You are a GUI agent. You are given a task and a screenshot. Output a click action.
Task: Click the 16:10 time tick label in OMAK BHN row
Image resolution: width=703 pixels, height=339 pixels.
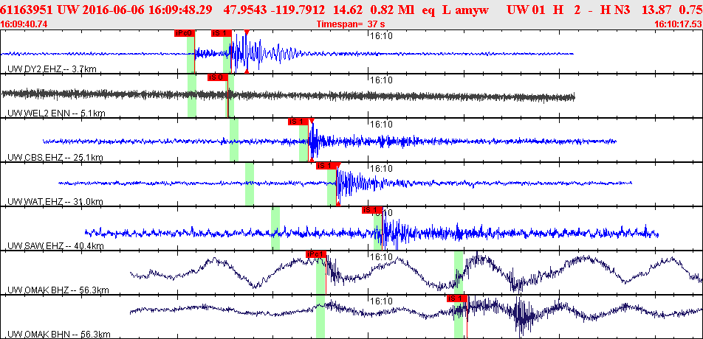click(380, 301)
